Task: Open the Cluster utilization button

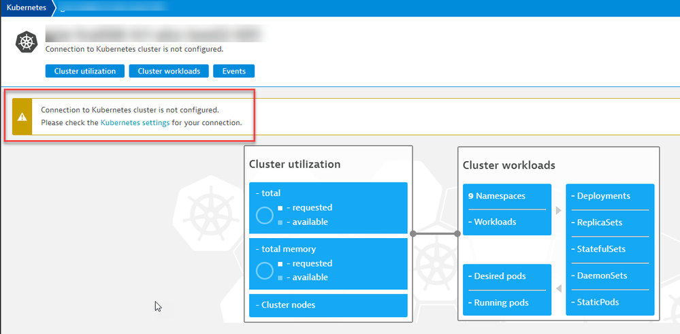Action: tap(85, 71)
